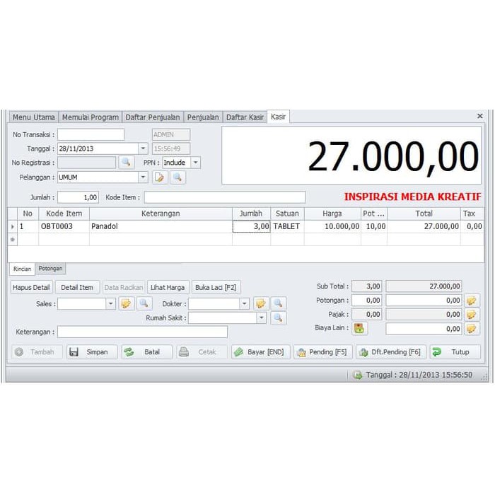Click the Sales clear/edit icon

[127, 303]
